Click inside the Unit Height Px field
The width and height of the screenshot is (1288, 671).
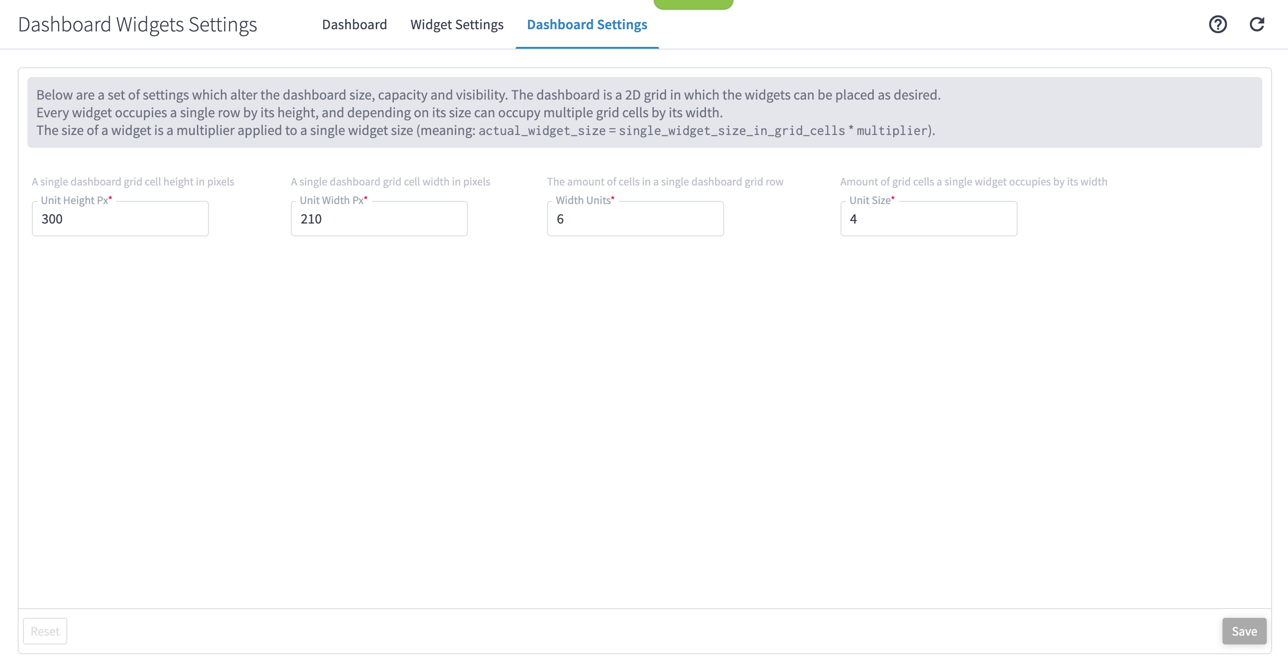coord(120,219)
